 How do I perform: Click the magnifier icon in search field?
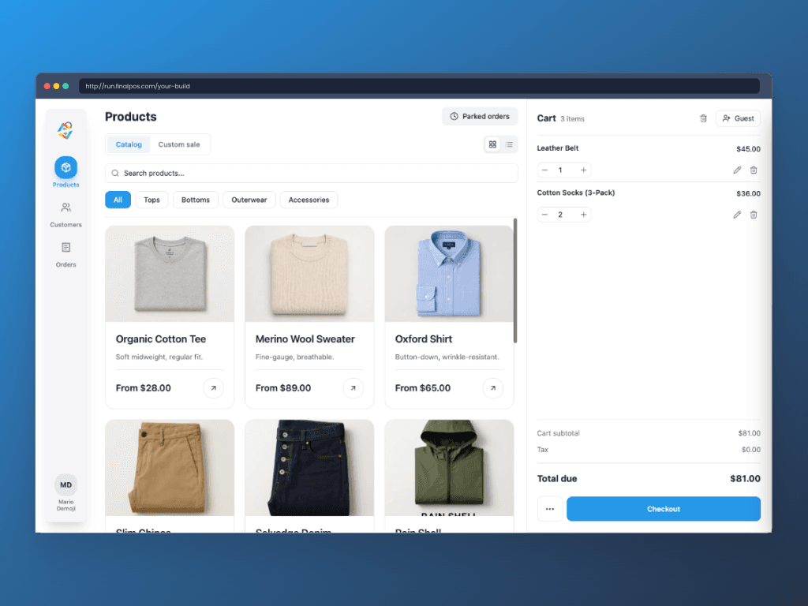pos(115,173)
